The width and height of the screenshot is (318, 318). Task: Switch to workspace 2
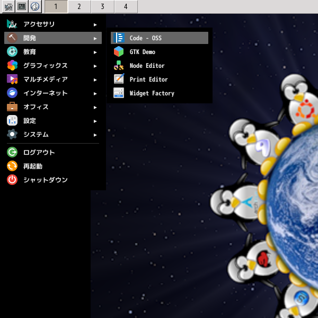(79, 6)
